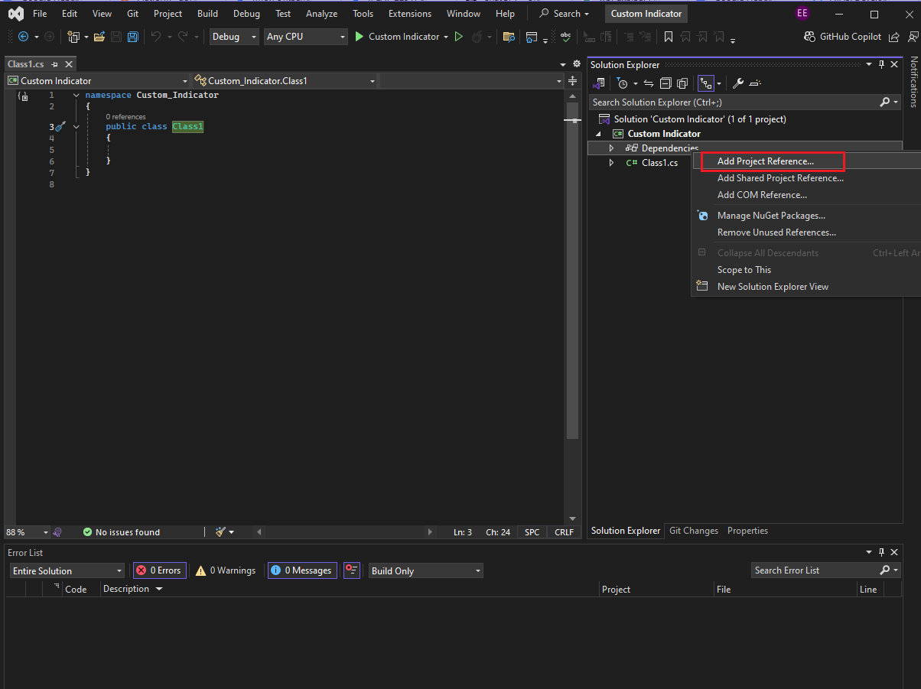Viewport: 921px width, 689px height.
Task: Click the screwdriver quick actions icon on line 3
Action: [61, 126]
